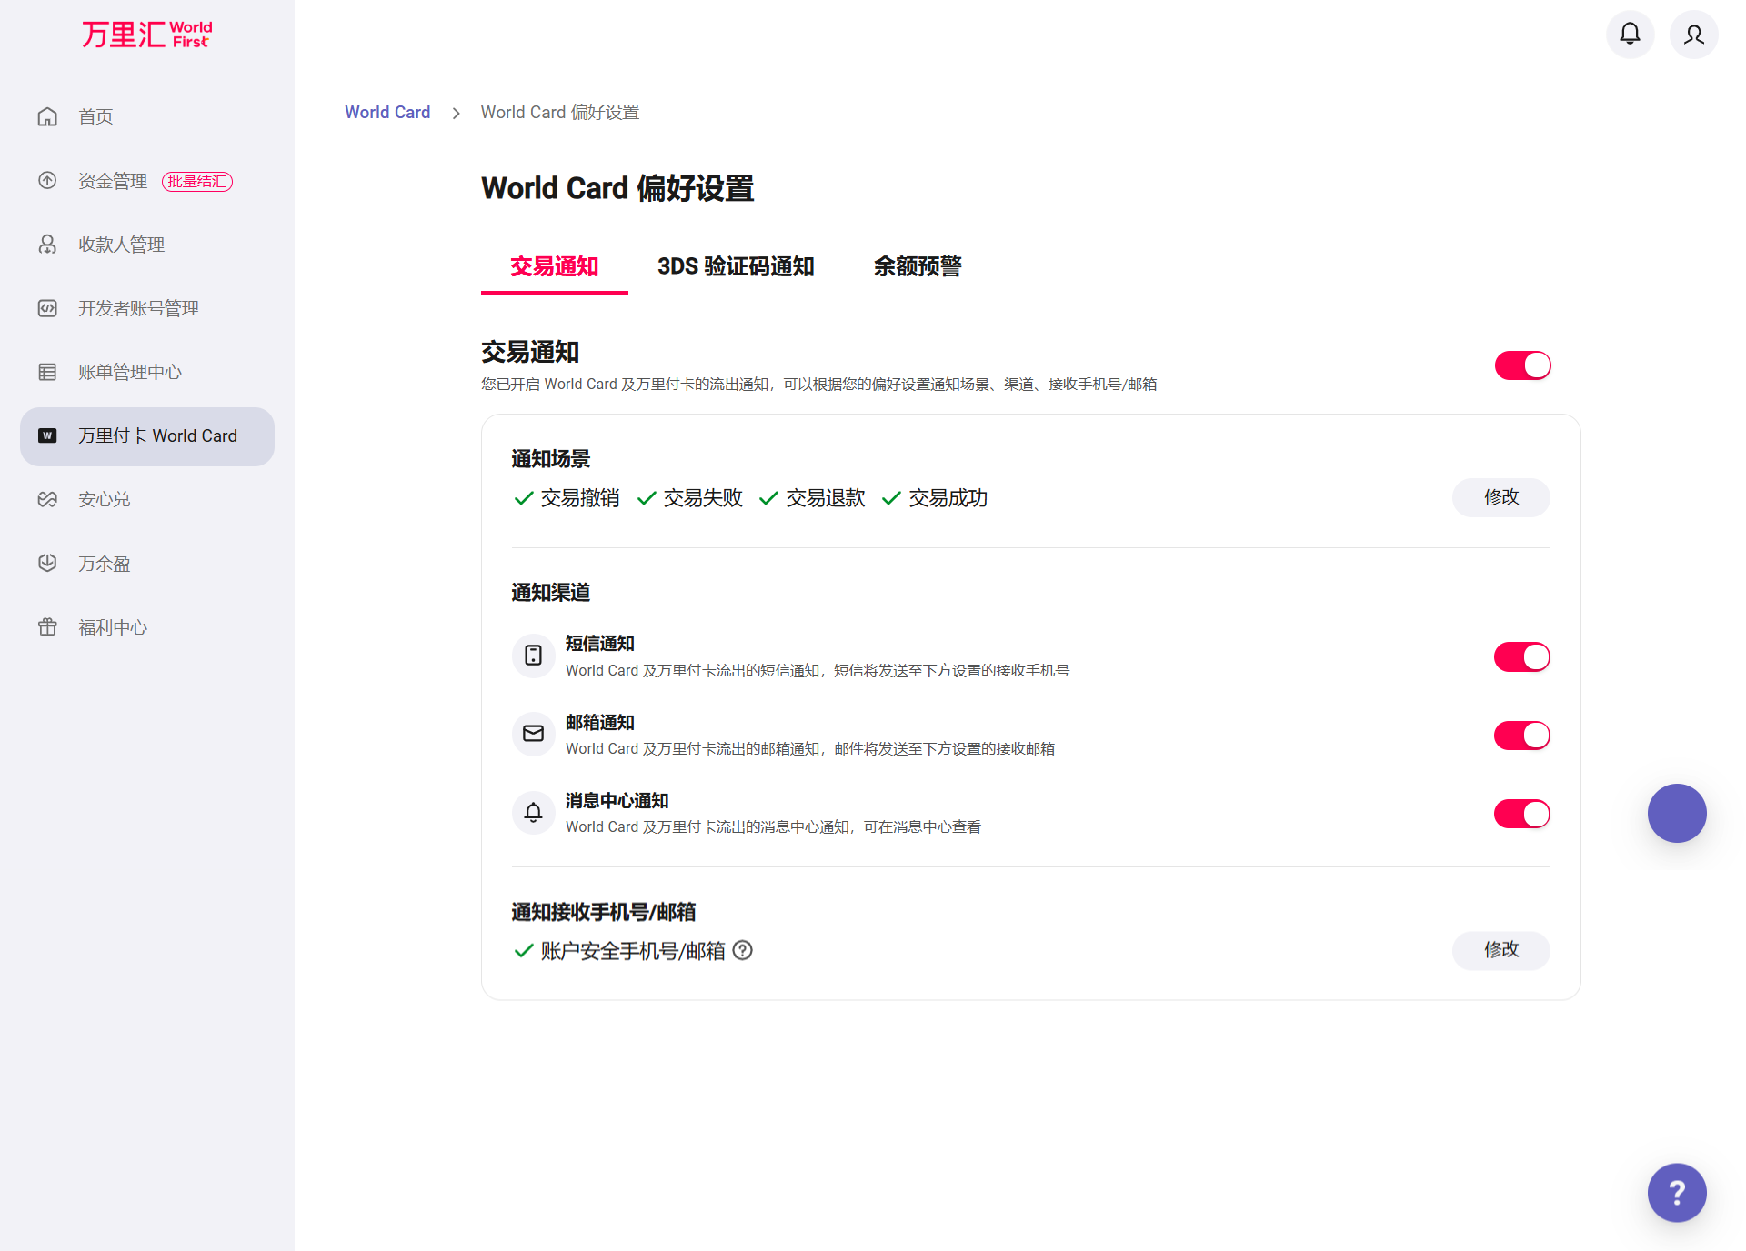The width and height of the screenshot is (1746, 1251).
Task: Click the purple floating chat circle
Action: point(1676,813)
